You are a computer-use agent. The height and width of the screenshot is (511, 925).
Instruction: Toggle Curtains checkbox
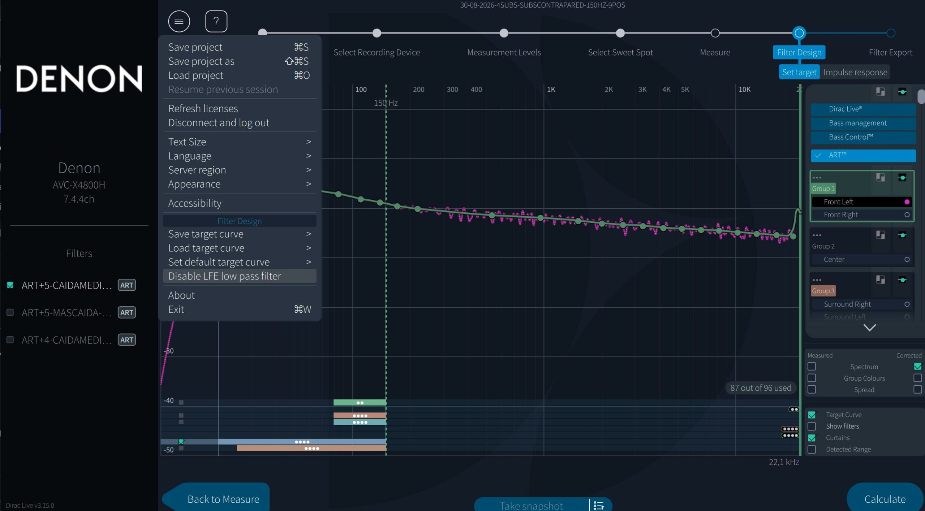point(812,438)
